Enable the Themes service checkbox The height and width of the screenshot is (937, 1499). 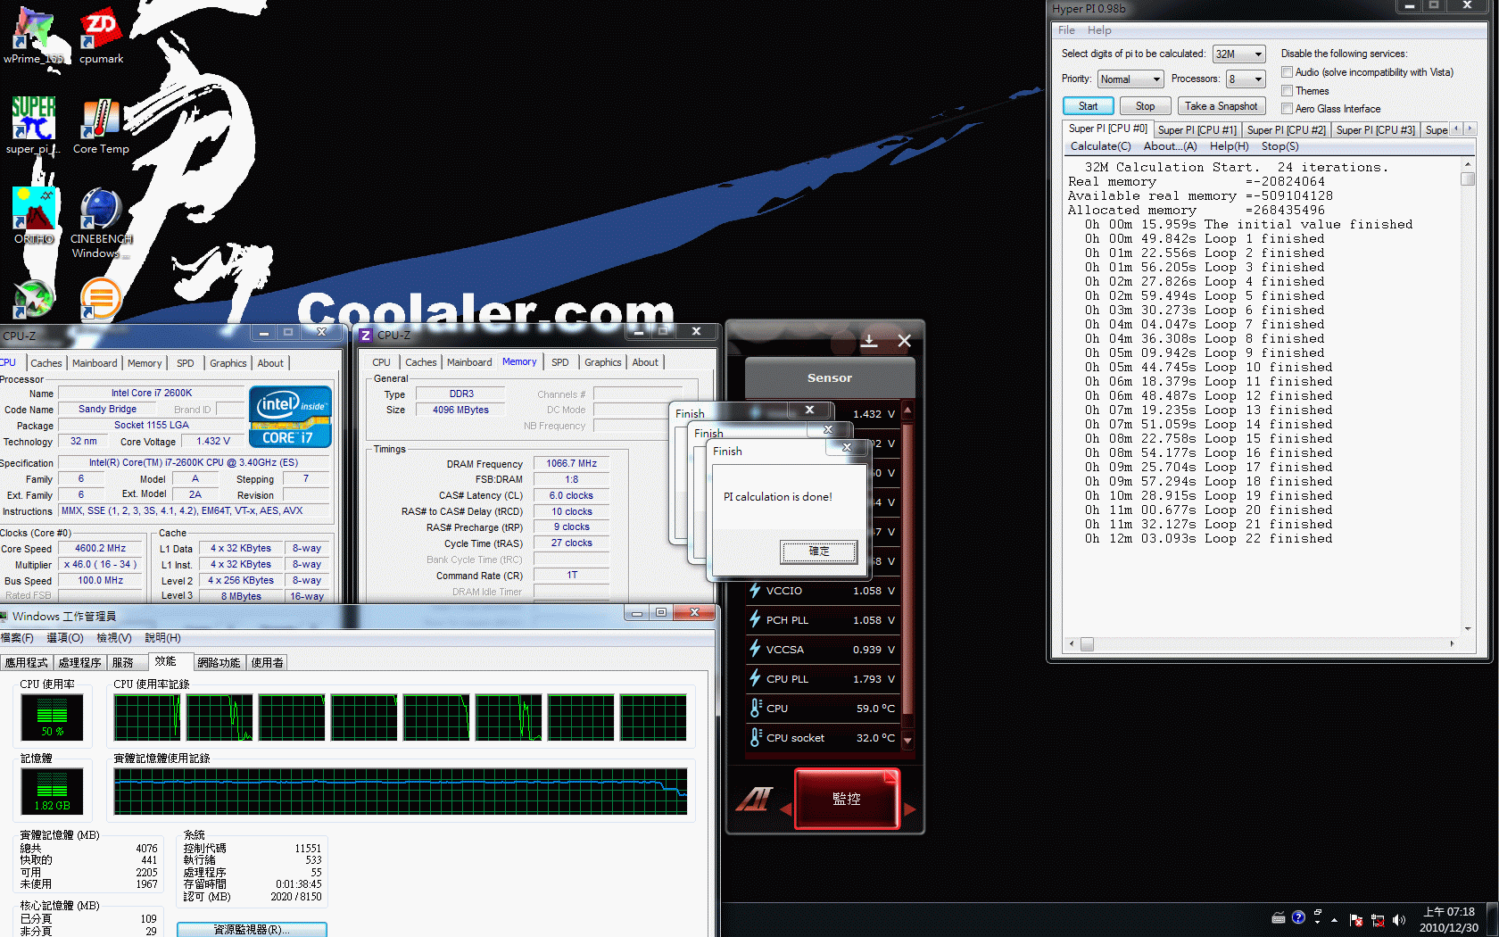1287,90
